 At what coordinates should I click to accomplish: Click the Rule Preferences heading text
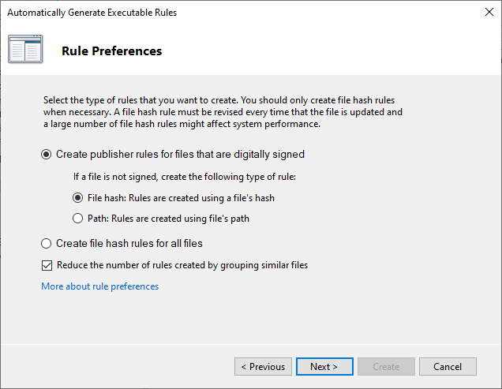111,51
